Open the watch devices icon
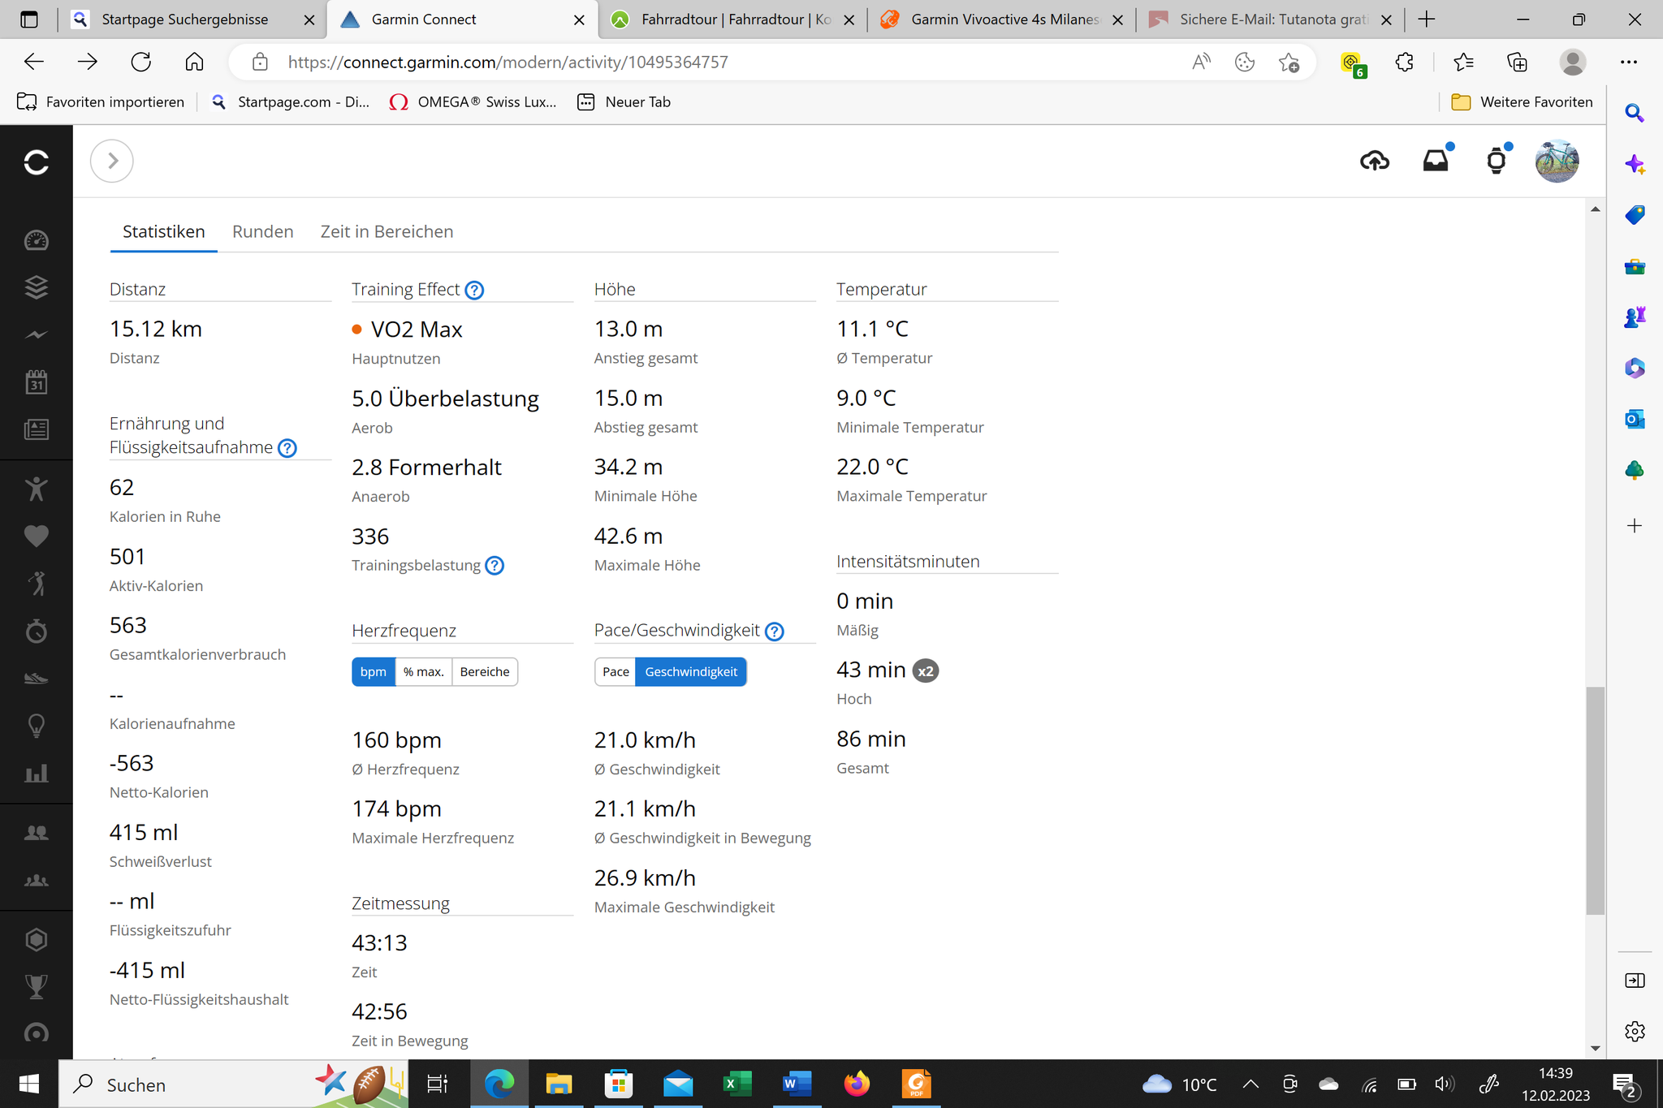This screenshot has height=1108, width=1663. tap(1497, 161)
